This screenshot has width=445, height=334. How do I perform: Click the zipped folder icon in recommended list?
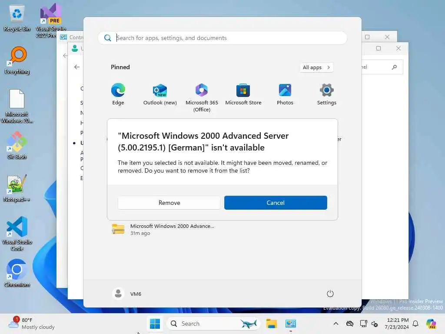coord(118,229)
